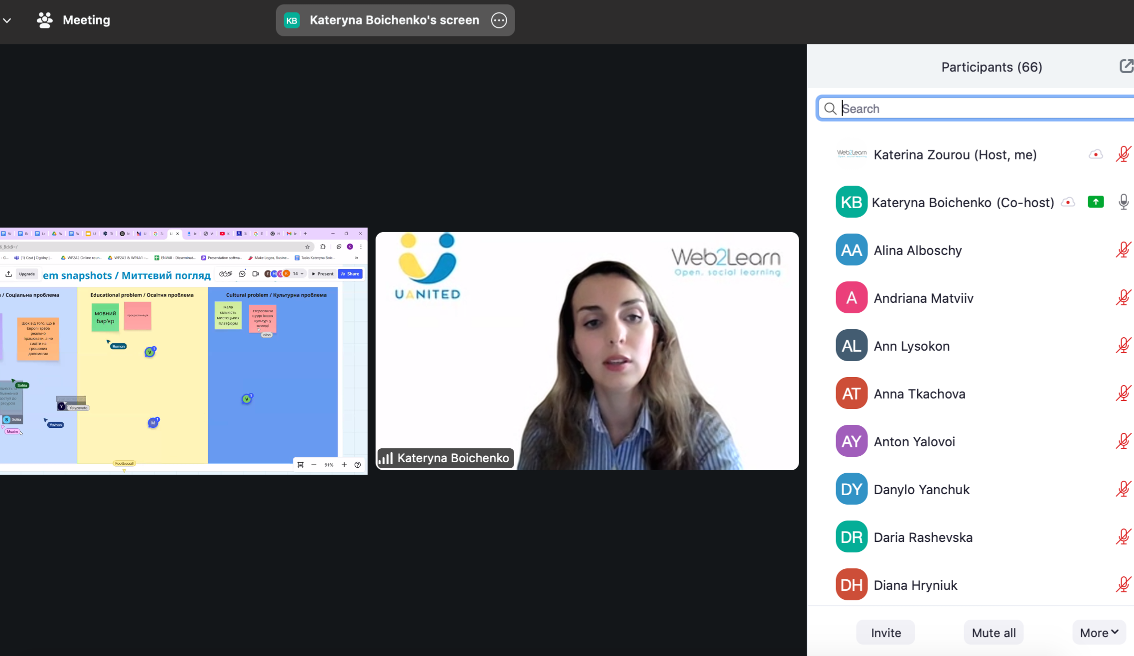Open the 14 collaborators dropdown in whiteboard

coord(298,273)
